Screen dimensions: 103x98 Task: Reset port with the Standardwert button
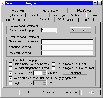pyautogui.click(x=80, y=30)
